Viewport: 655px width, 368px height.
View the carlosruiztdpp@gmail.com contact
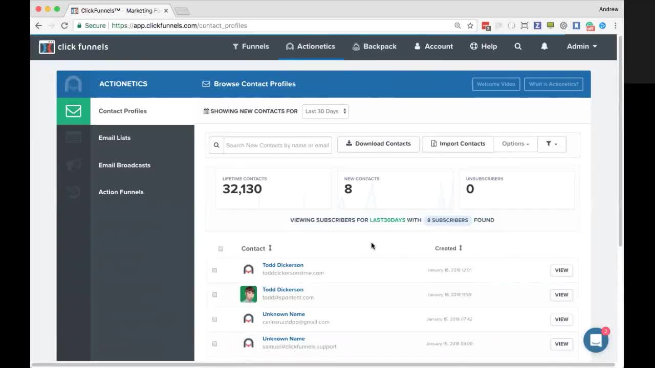[561, 319]
